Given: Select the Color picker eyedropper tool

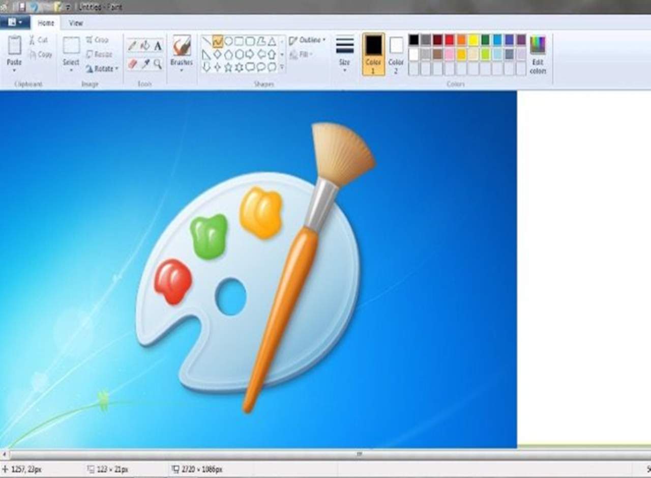Looking at the screenshot, I should [x=145, y=64].
